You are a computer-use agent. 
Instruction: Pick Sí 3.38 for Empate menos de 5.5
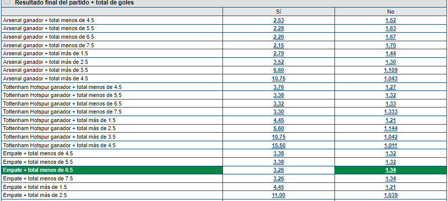(278, 162)
